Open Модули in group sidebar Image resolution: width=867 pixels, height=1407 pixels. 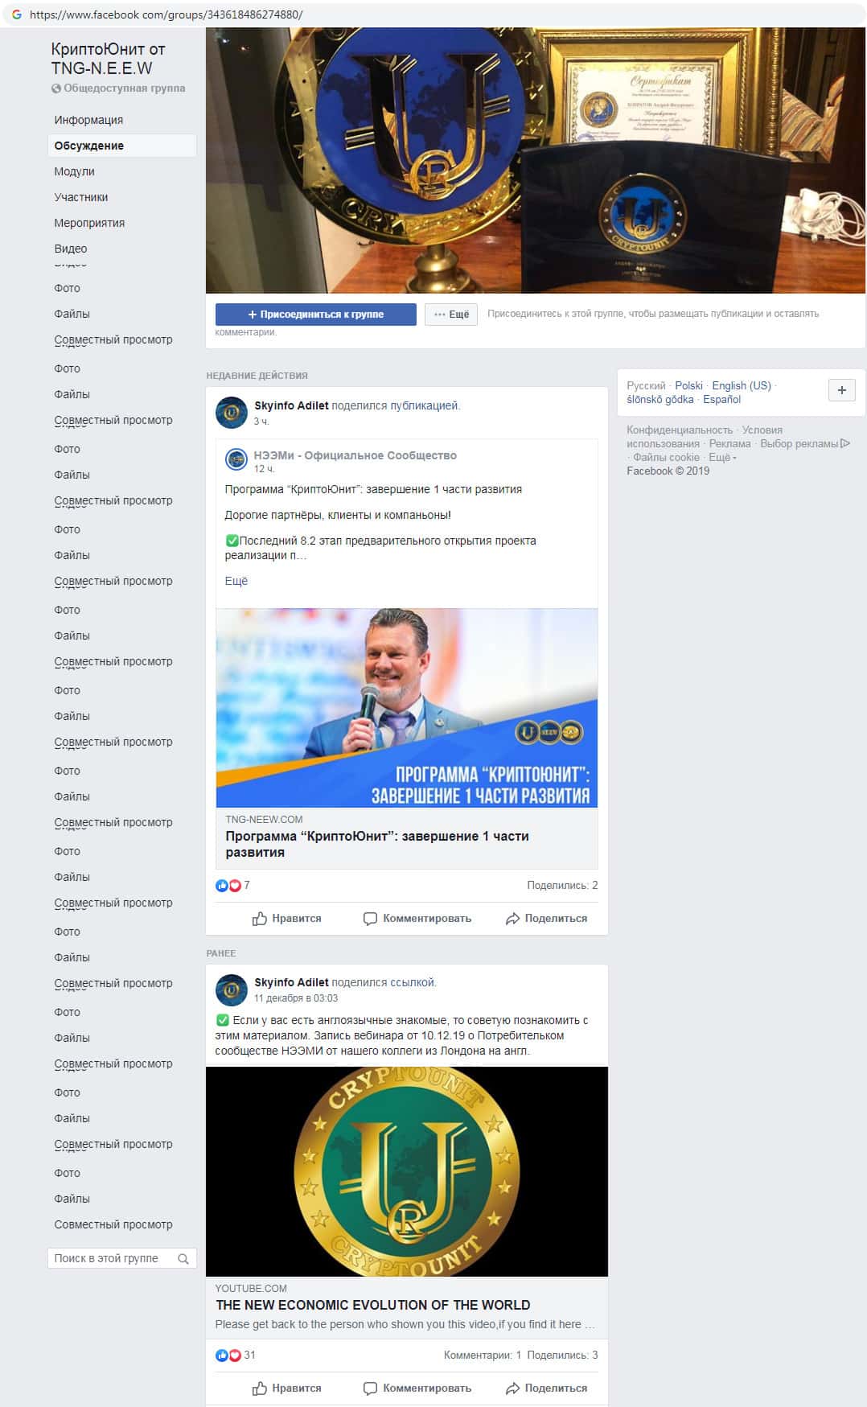tap(74, 171)
